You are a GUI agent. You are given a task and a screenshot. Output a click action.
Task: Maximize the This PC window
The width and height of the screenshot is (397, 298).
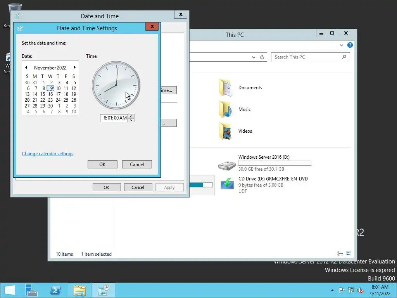[x=332, y=33]
